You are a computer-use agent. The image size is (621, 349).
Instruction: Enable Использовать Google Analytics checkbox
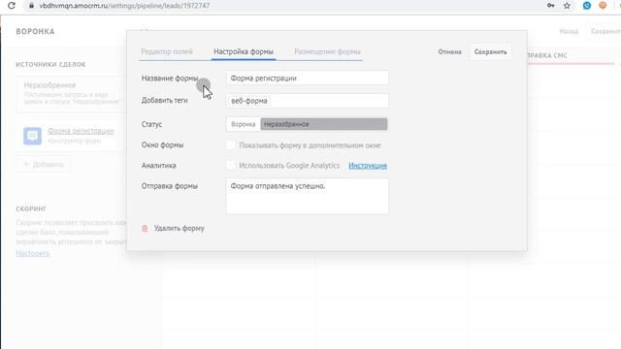click(x=231, y=166)
